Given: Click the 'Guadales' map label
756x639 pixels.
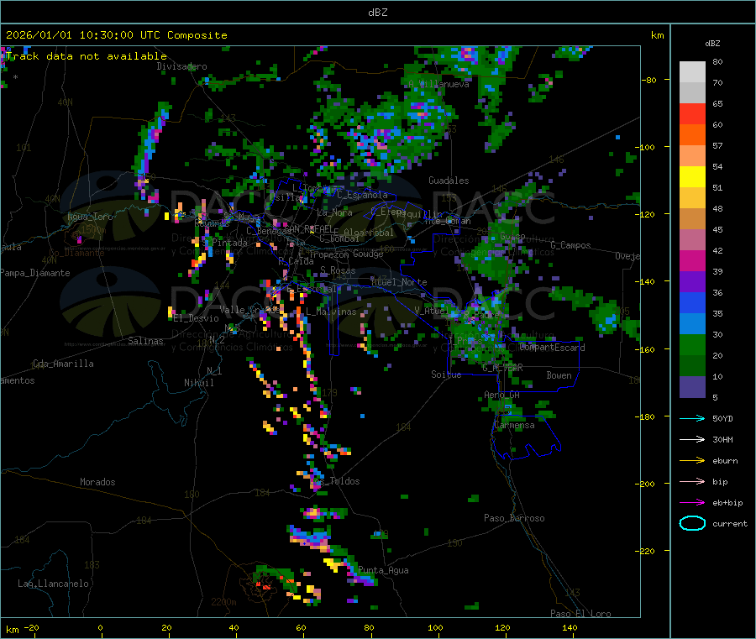Looking at the screenshot, I should 449,181.
